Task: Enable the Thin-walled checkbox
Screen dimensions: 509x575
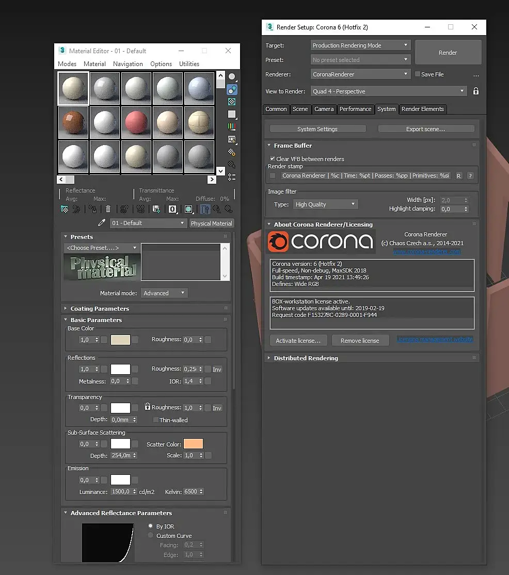Action: pos(155,420)
